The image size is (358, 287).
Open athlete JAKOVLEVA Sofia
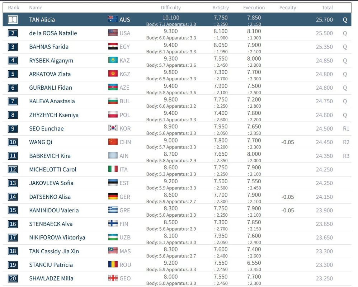point(51,183)
